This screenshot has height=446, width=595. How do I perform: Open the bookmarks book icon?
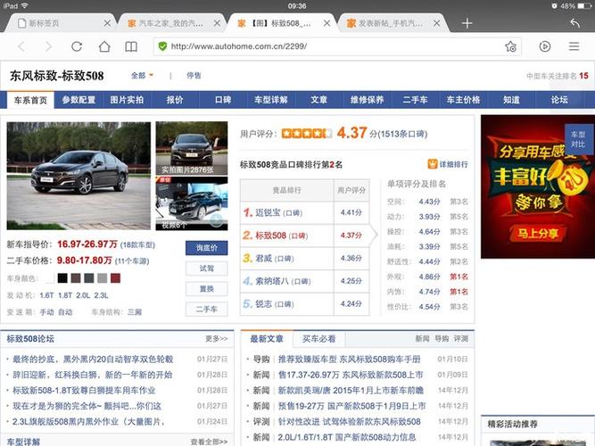click(131, 46)
